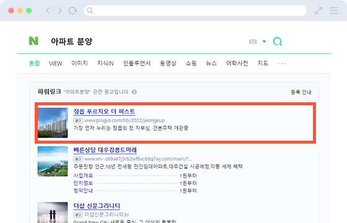Click the 아파트 분양 search query field
347x223 pixels.
pos(71,42)
